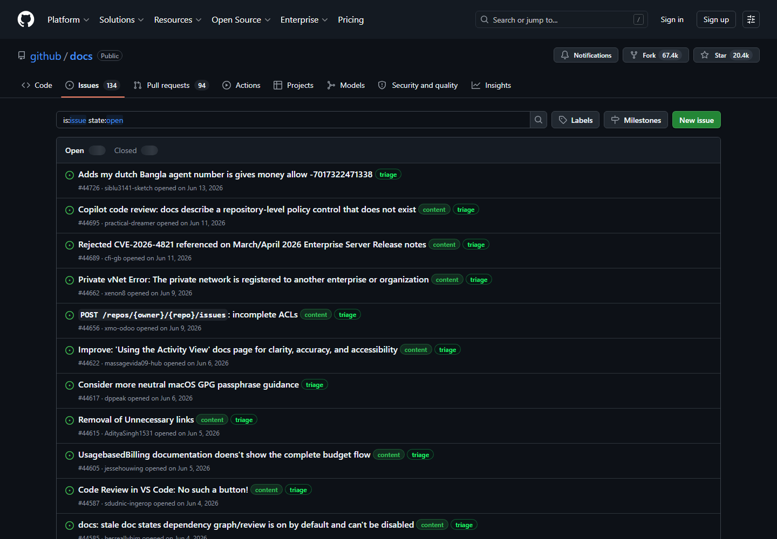Expand the Solutions menu
Image resolution: width=777 pixels, height=539 pixels.
click(121, 19)
